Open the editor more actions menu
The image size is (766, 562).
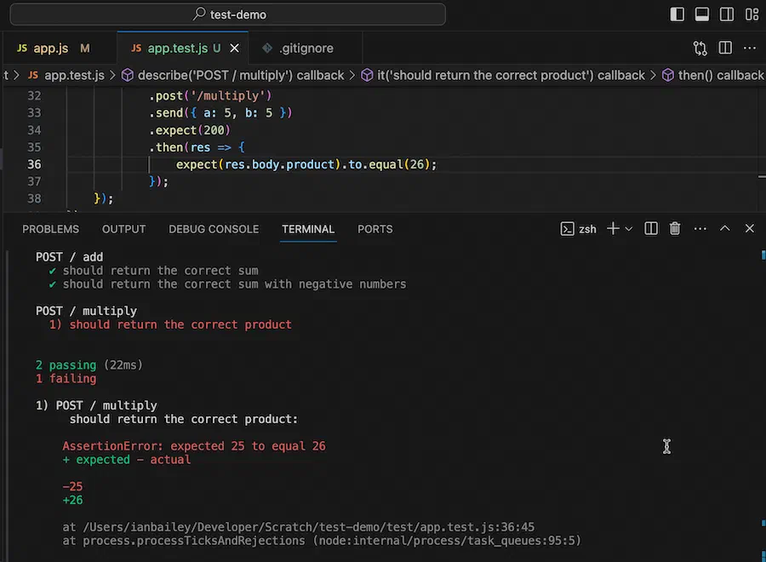pyautogui.click(x=750, y=48)
